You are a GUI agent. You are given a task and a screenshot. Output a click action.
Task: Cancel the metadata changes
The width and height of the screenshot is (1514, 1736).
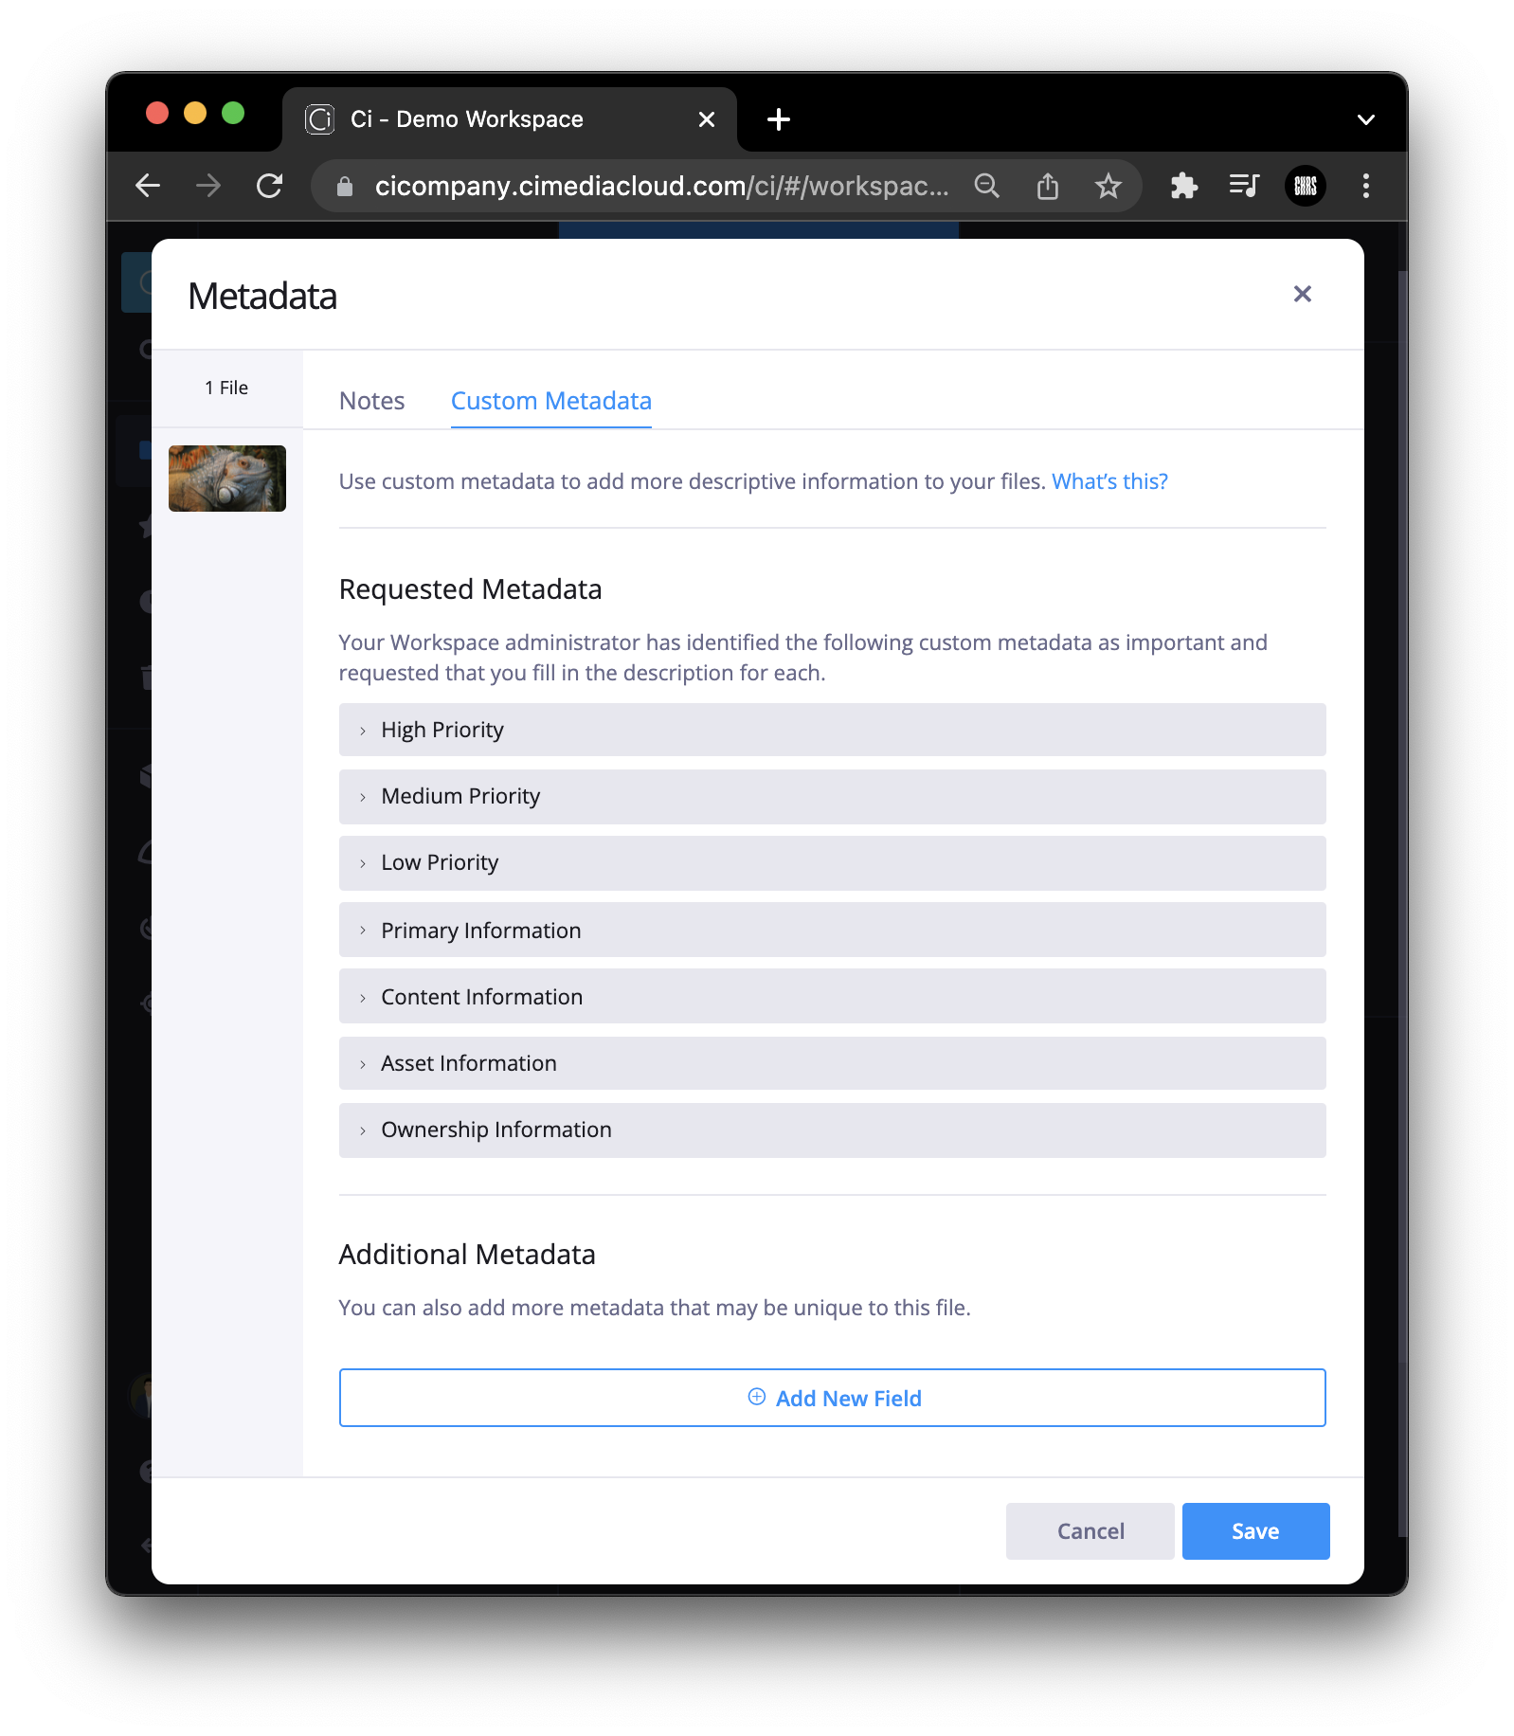tap(1090, 1531)
